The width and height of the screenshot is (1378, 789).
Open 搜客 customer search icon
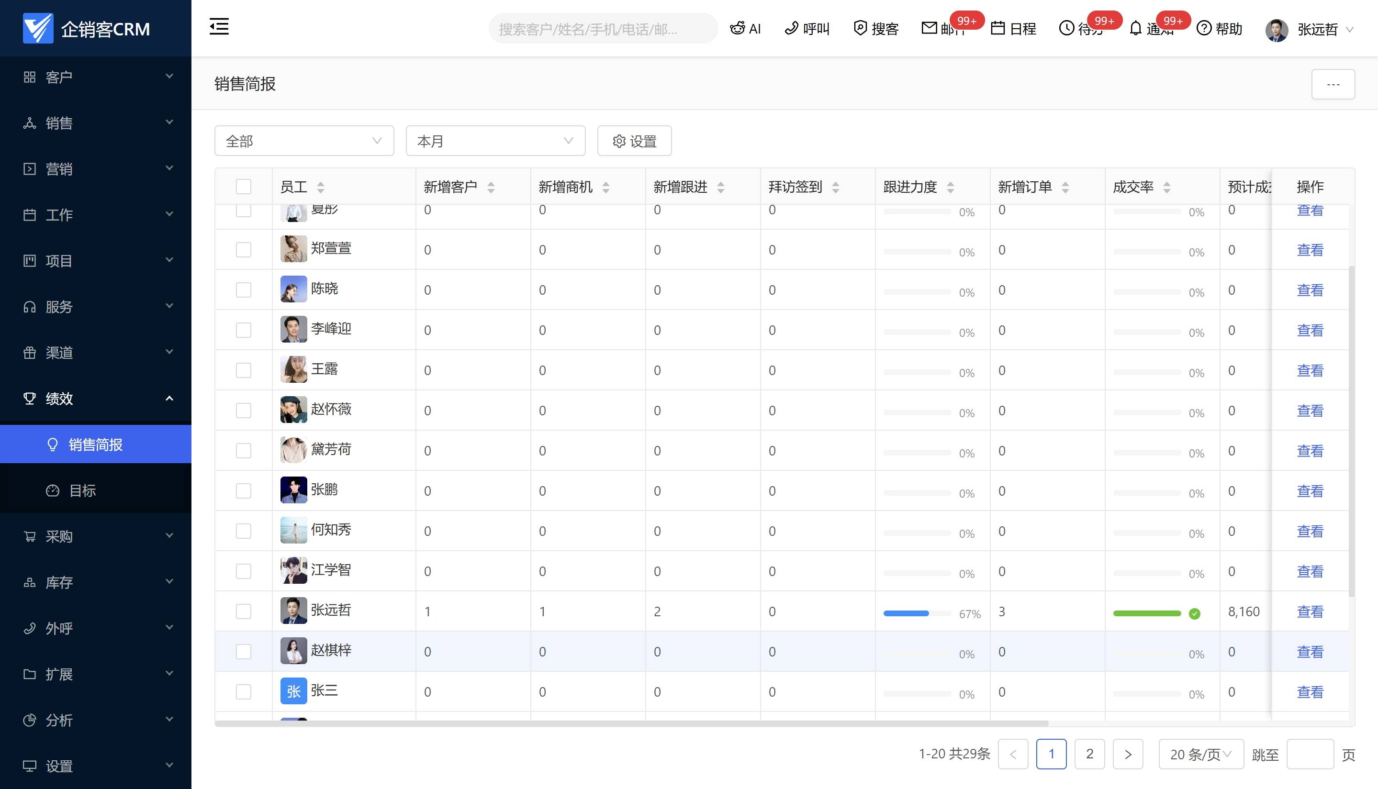tap(860, 28)
